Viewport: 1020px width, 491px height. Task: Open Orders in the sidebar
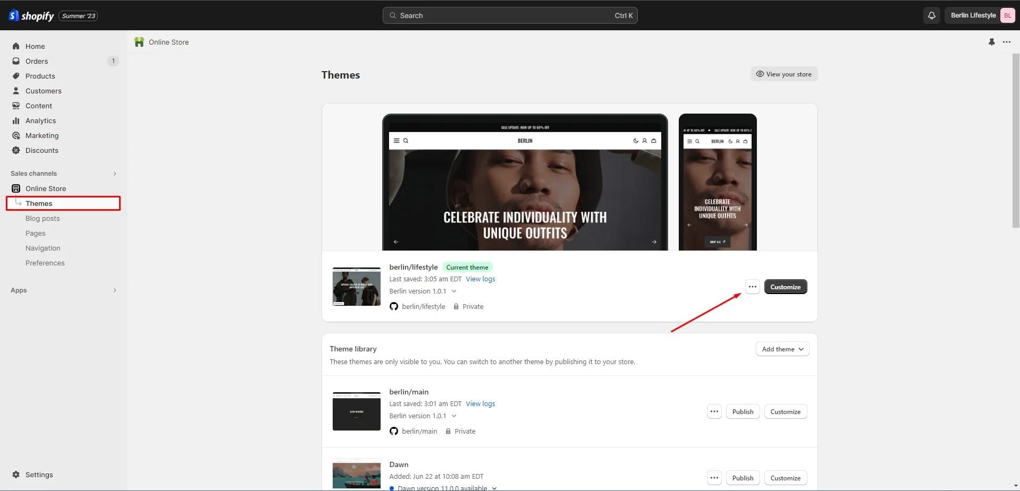pos(37,61)
